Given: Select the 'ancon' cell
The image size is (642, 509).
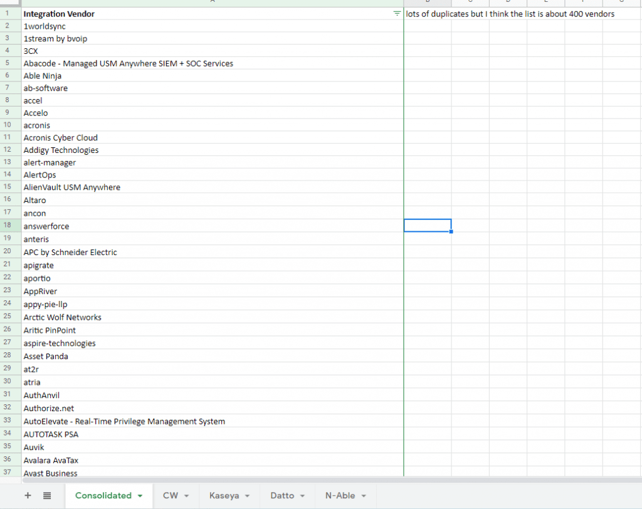Looking at the screenshot, I should pos(213,213).
